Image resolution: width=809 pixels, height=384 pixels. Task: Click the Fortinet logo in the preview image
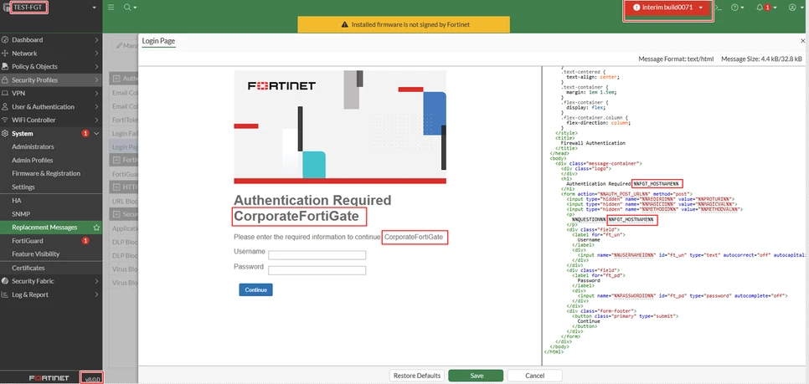click(281, 86)
